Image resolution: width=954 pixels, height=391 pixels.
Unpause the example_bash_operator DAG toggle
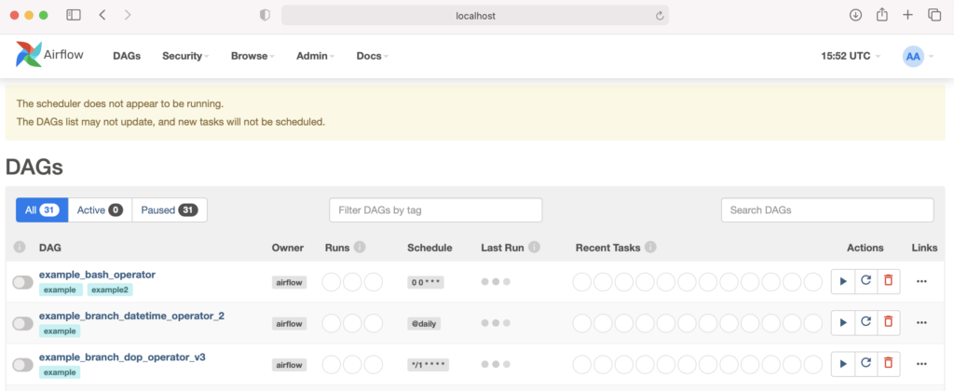click(22, 282)
